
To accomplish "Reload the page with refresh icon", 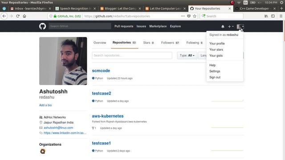I will pos(18,16).
